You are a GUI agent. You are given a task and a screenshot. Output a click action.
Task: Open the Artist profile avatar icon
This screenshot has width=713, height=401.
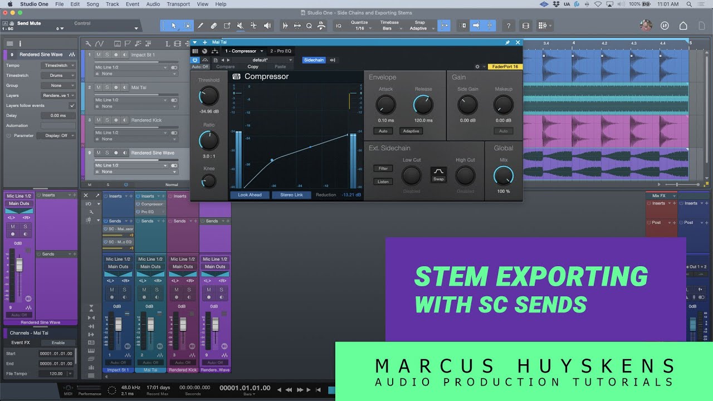[x=646, y=26]
